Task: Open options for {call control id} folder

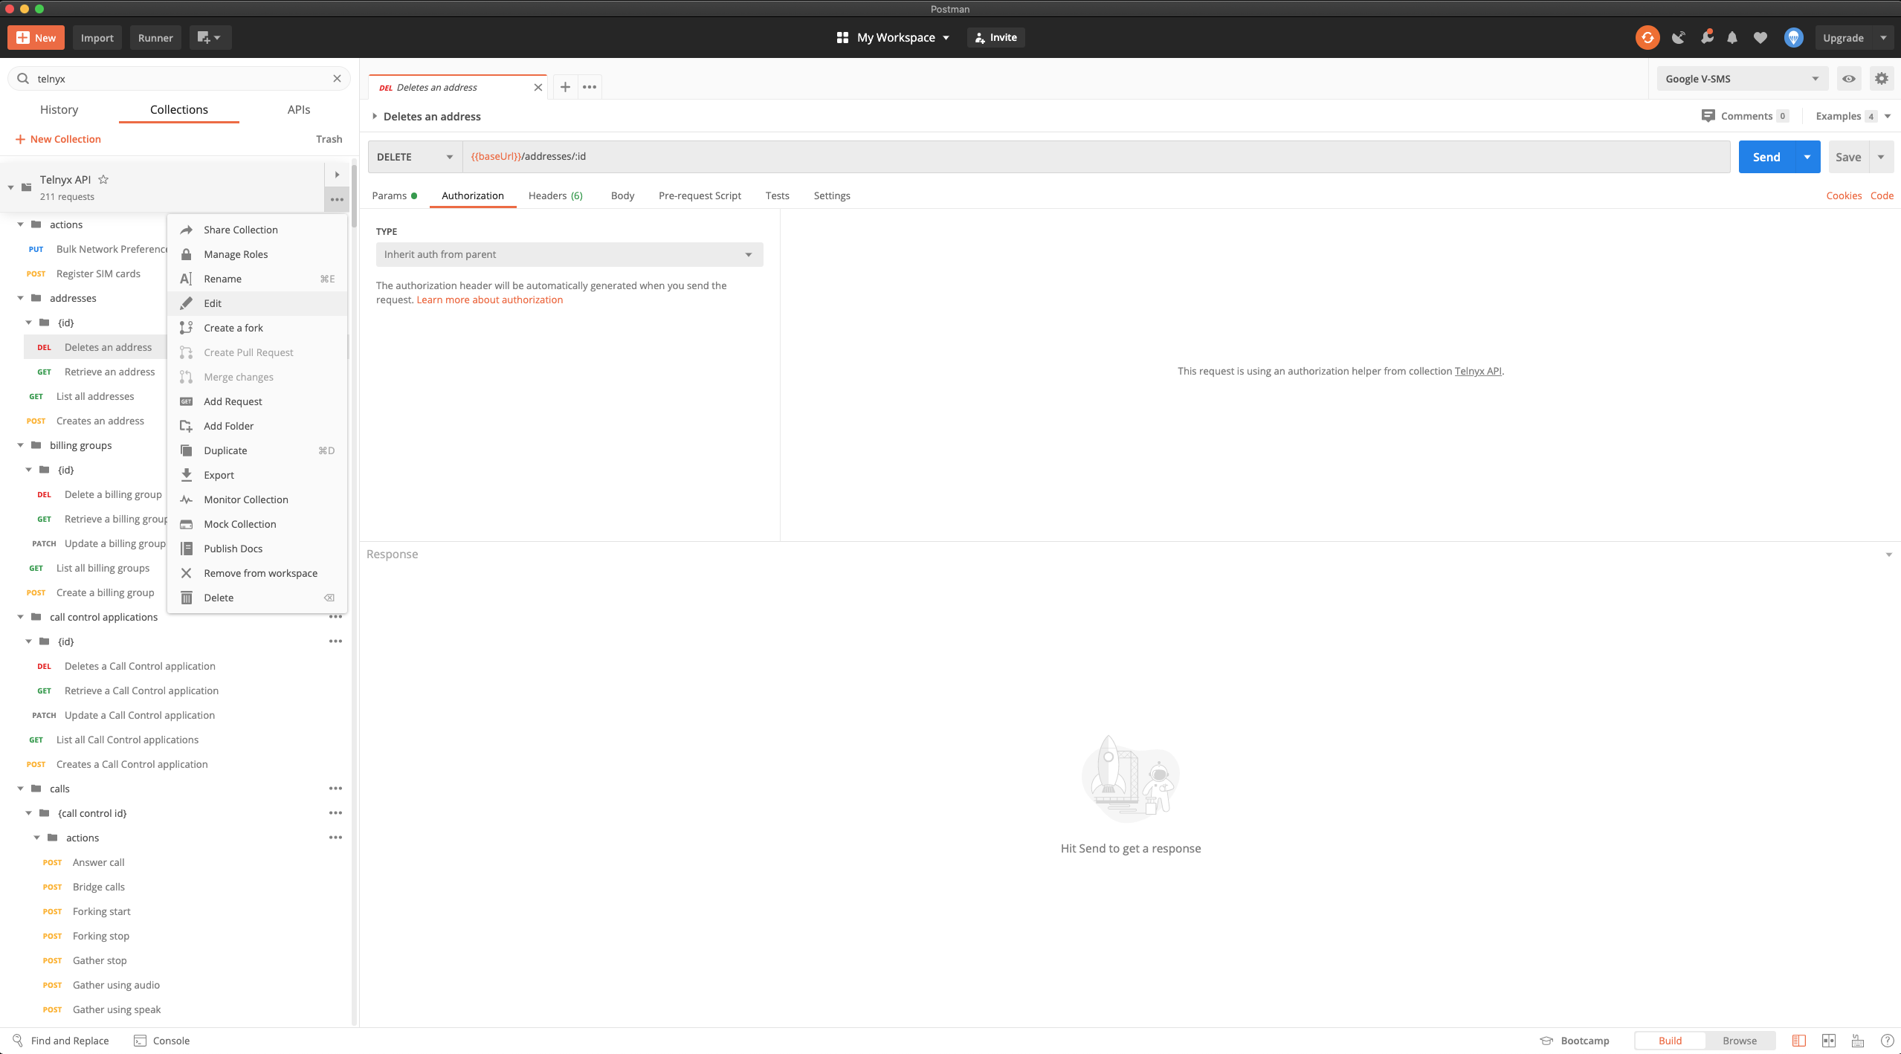Action: coord(336,813)
